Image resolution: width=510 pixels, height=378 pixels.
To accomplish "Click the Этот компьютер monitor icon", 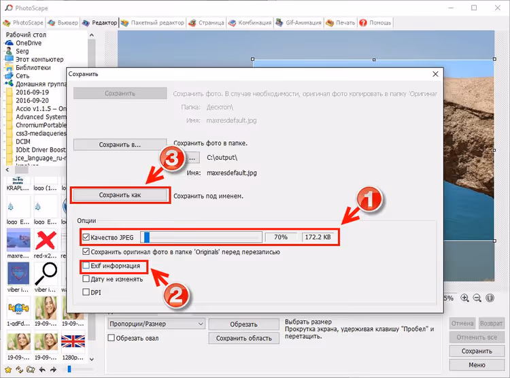I will tap(9, 59).
